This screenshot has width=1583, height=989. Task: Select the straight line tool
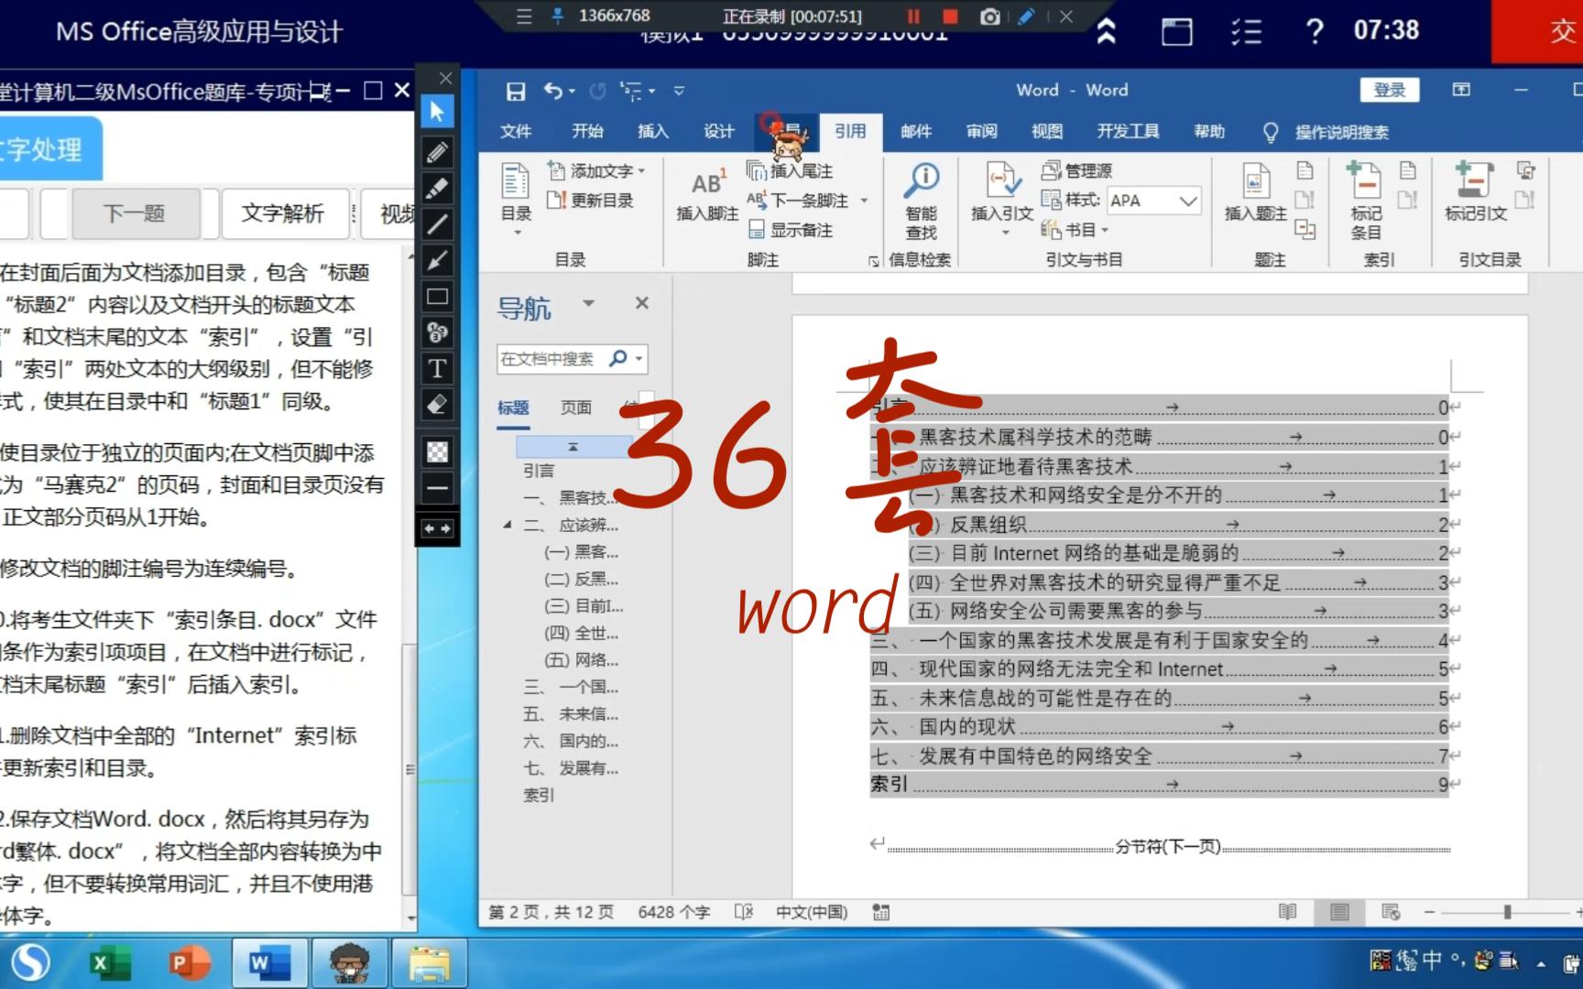pos(437,224)
